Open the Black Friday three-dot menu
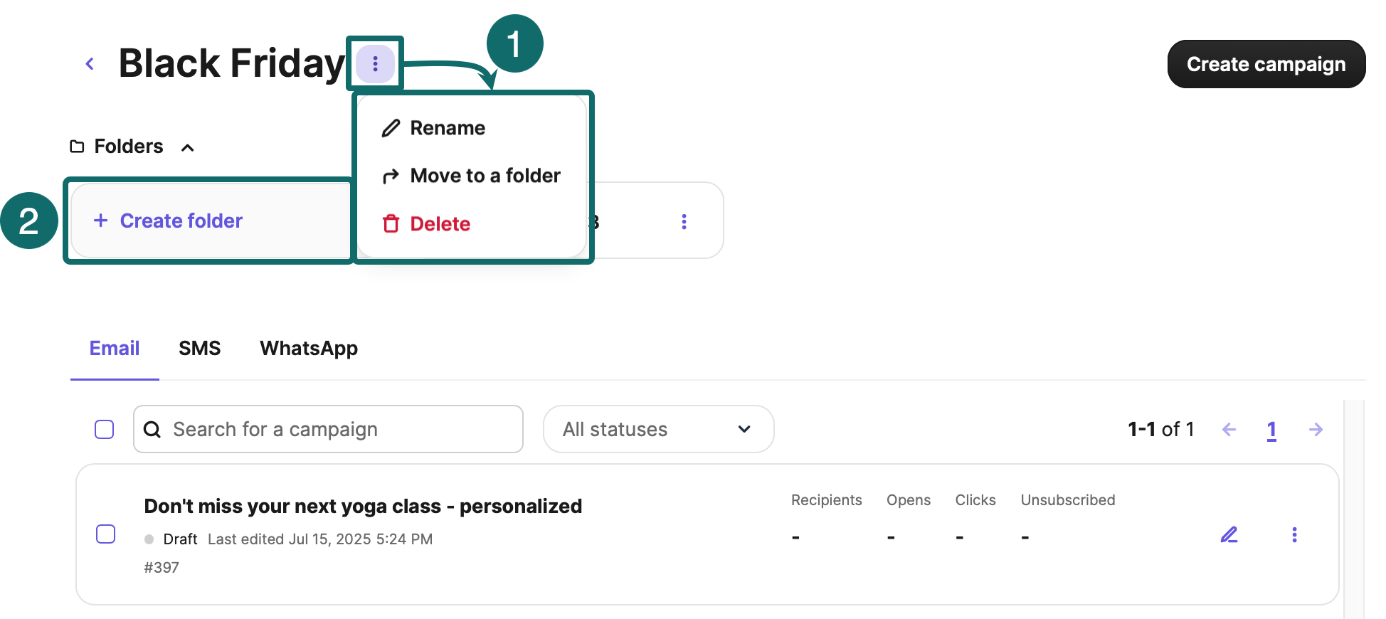 tap(375, 64)
